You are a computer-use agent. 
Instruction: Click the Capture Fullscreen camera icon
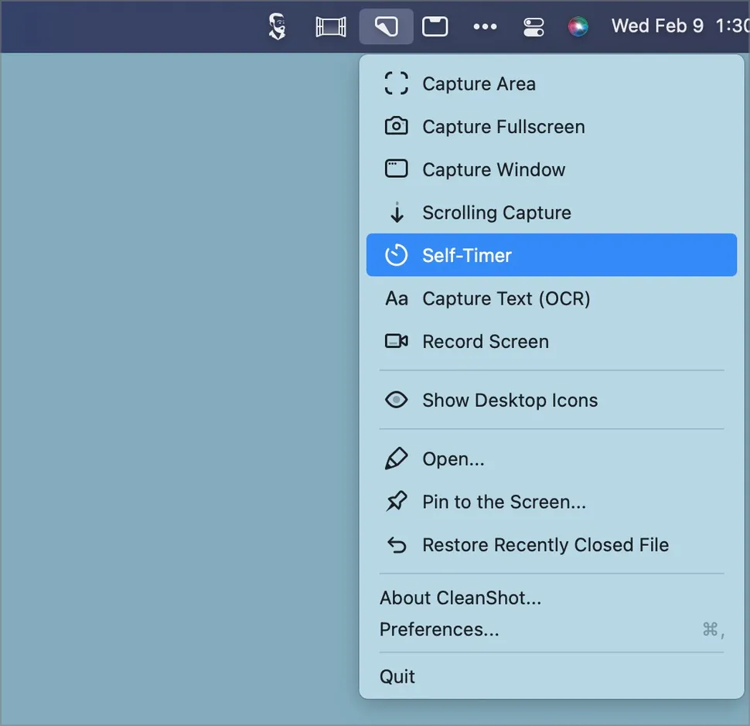tap(396, 126)
